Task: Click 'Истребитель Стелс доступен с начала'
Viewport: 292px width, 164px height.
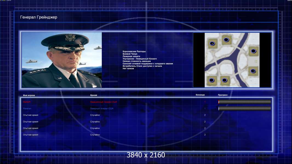Action: tap(142, 66)
